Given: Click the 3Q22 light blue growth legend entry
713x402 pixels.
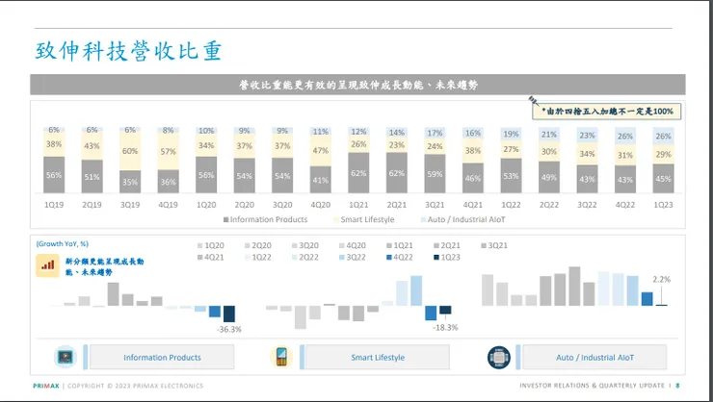Looking at the screenshot, I should click(352, 258).
